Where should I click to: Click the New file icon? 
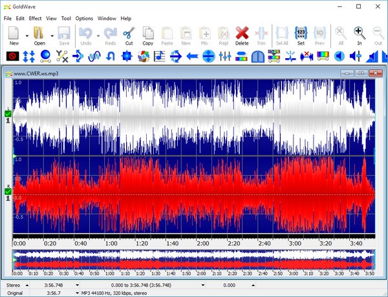(14, 34)
